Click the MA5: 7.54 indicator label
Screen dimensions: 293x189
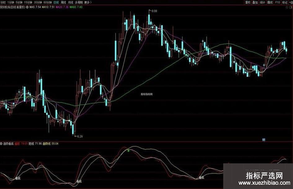[x=35, y=7]
